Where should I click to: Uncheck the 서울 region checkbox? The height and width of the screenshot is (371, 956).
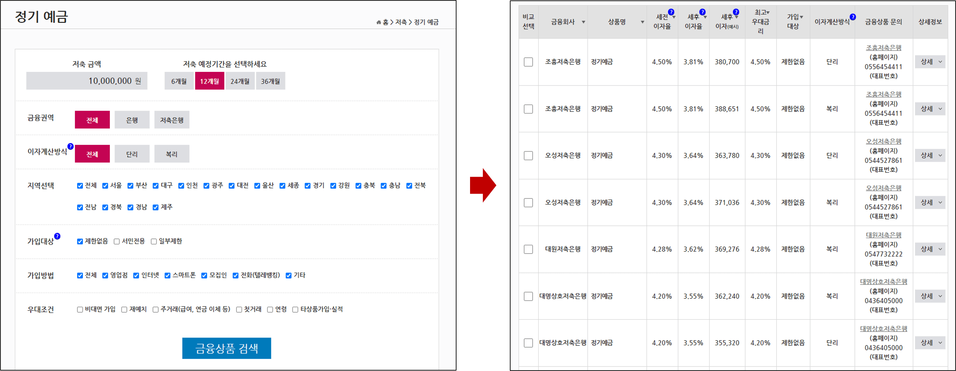tap(106, 185)
